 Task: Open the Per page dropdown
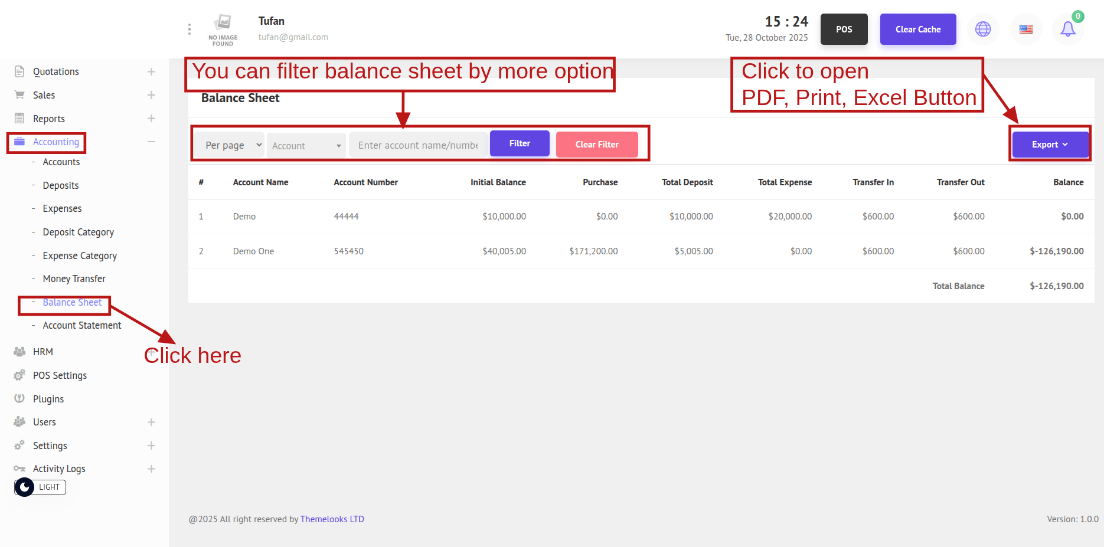click(233, 145)
